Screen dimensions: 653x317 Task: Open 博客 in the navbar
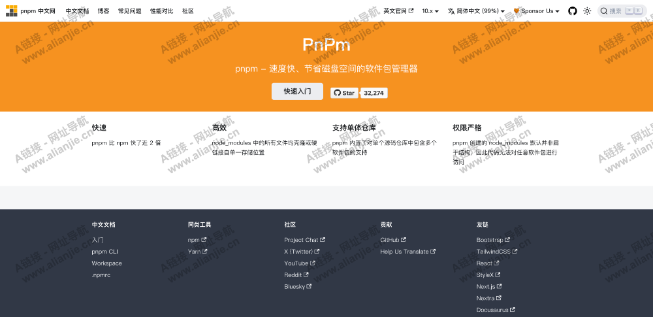point(104,11)
